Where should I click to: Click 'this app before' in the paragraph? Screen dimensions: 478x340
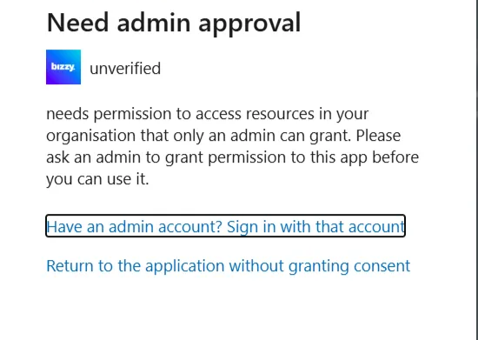[365, 157]
